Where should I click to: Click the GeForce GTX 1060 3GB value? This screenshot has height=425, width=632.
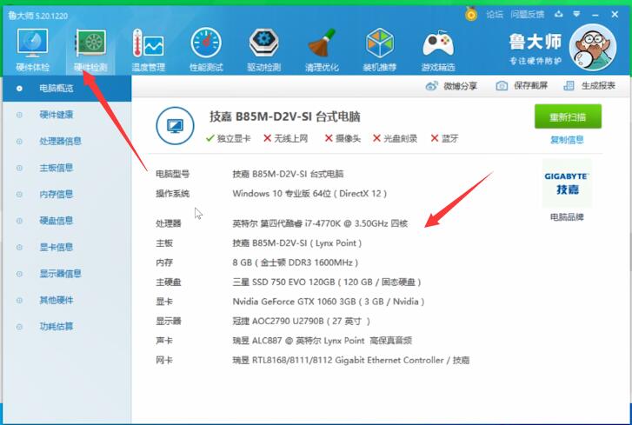click(x=329, y=302)
